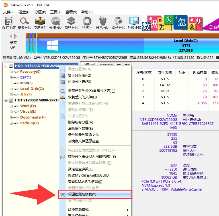Click the 文件系统 column header

165,73
